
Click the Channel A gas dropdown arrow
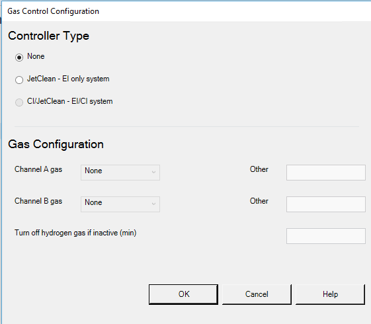click(153, 172)
